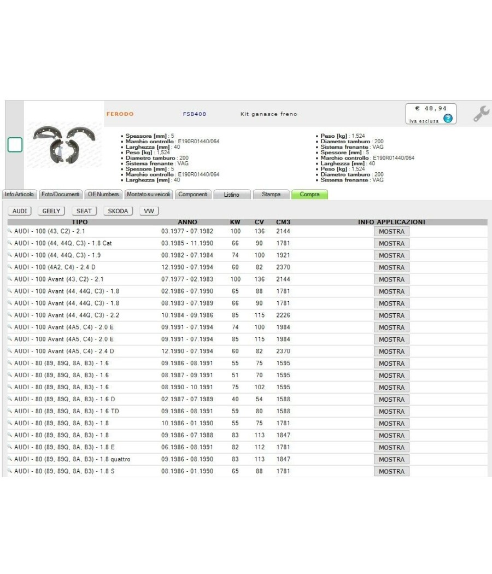Click the year range 03.1977 - 07.1982
492x574 pixels.
click(187, 231)
